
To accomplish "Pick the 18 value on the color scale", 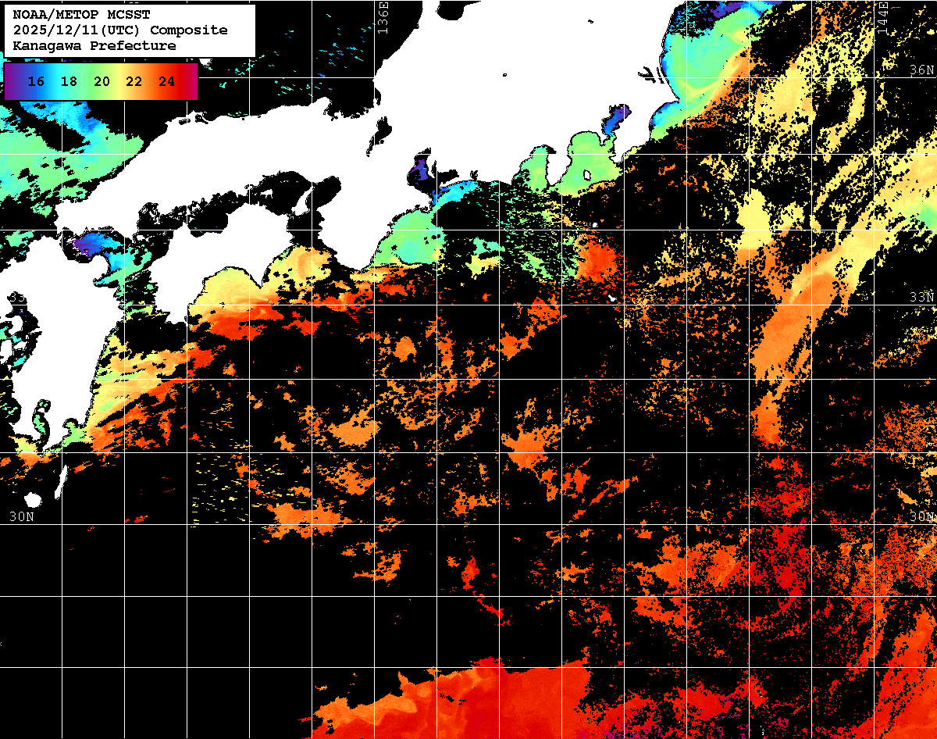I will coord(69,81).
